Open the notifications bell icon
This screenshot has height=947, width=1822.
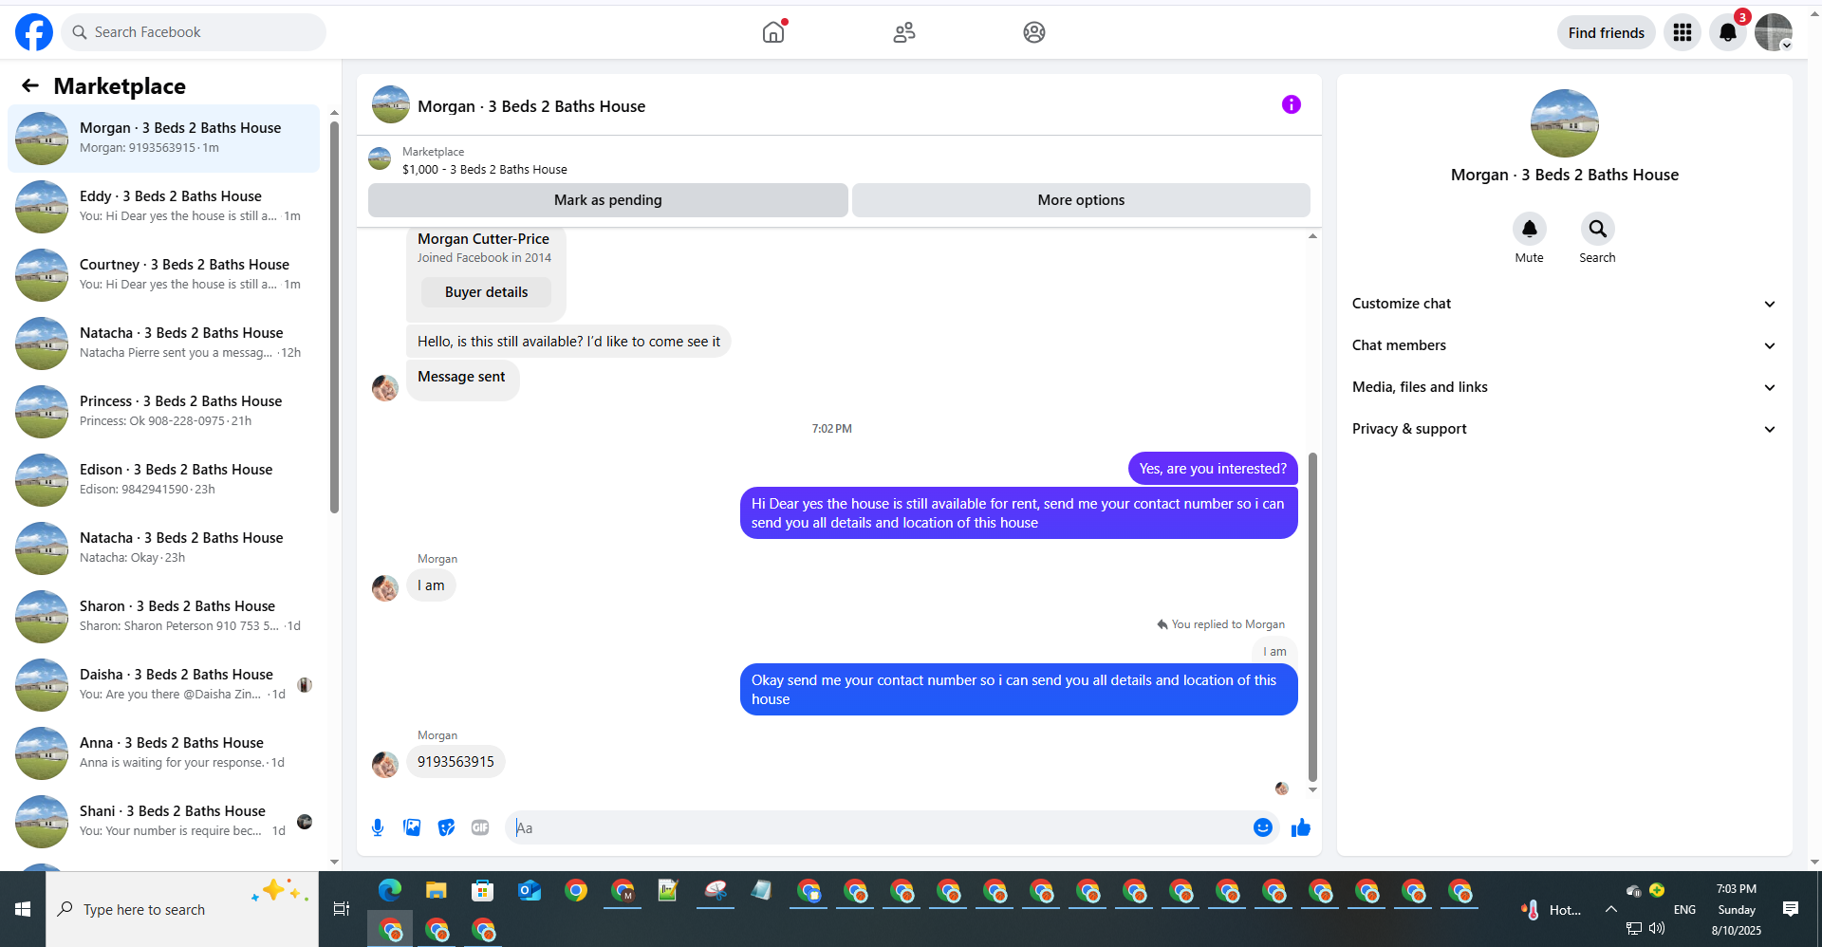point(1728,32)
